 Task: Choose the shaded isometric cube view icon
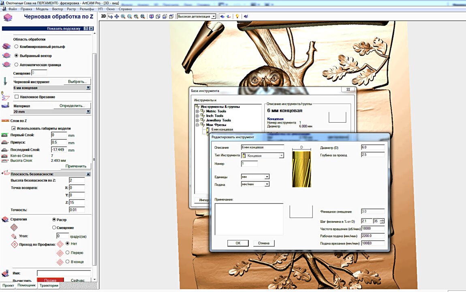pyautogui.click(x=152, y=16)
